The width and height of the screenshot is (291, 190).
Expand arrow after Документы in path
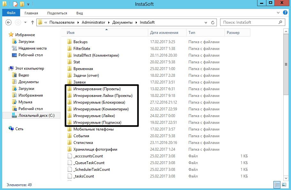136,22
